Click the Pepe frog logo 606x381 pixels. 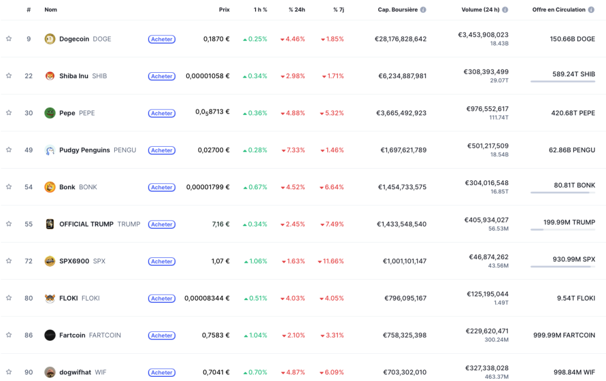pos(50,113)
